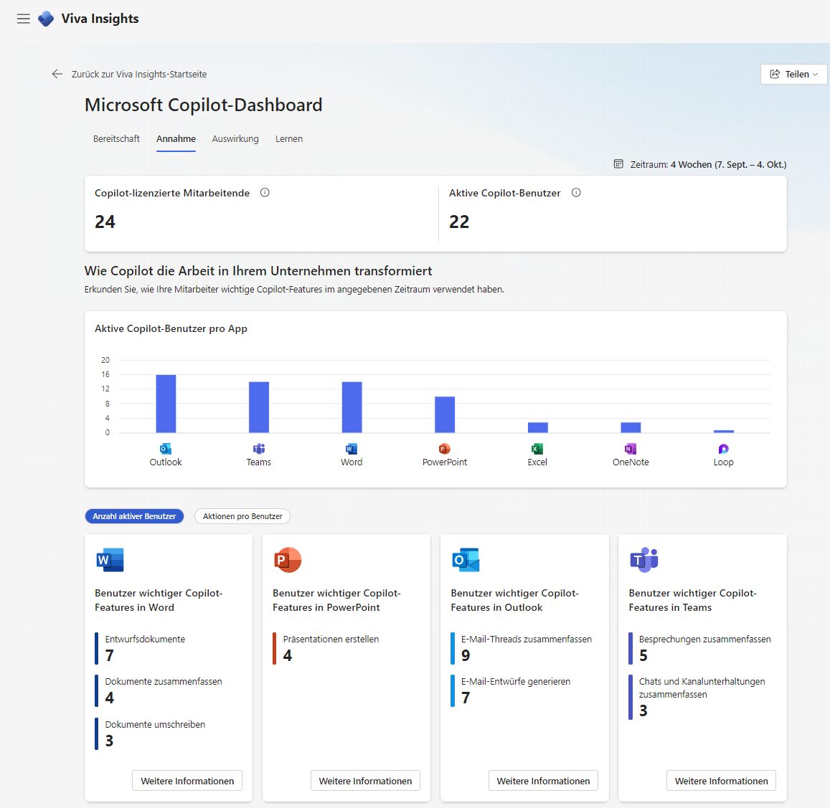Click the OneNote icon in the chart
The height and width of the screenshot is (808, 830).
[x=631, y=449]
